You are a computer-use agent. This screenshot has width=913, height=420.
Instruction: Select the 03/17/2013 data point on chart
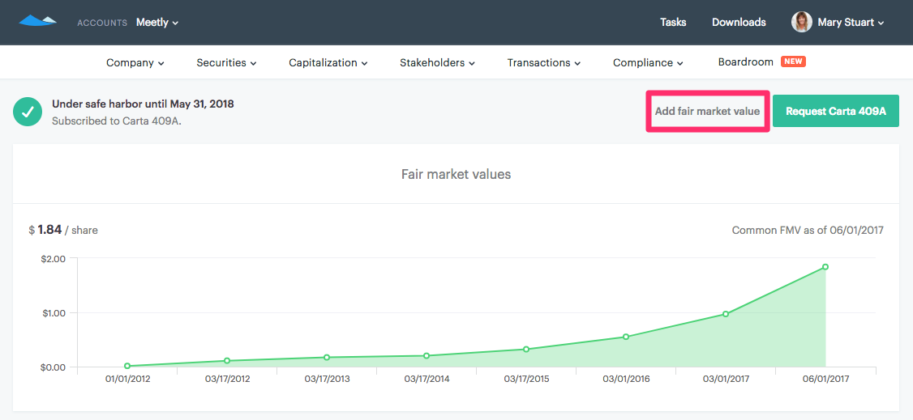pos(327,357)
